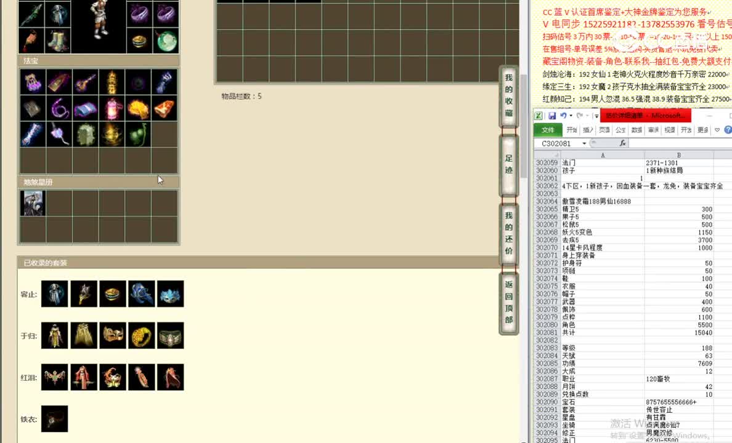Click the winged ornament in 红泪 set
Image resolution: width=732 pixels, height=443 pixels.
pos(55,377)
